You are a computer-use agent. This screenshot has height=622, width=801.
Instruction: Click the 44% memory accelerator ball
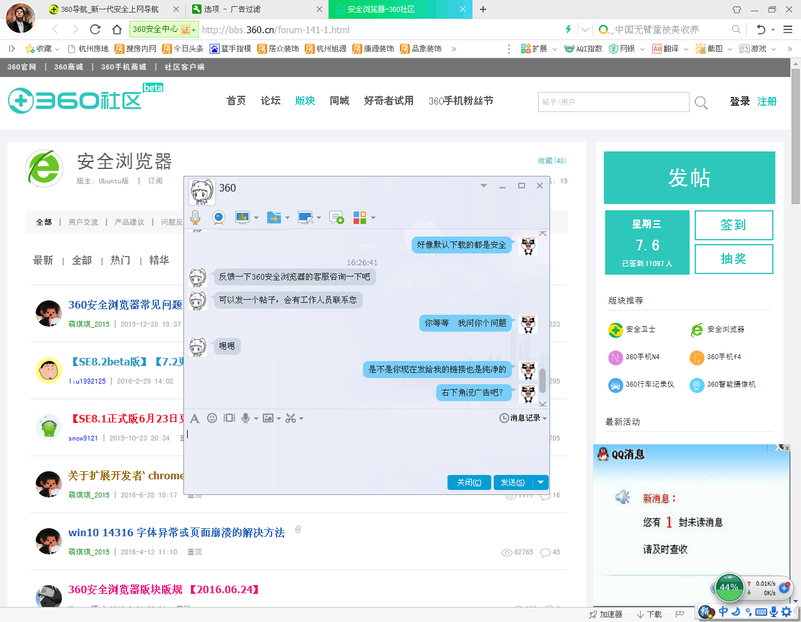tap(729, 587)
